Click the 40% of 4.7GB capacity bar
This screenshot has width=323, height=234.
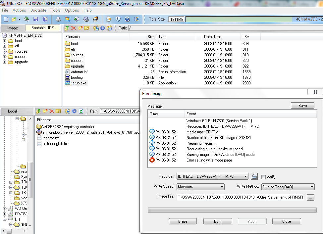pyautogui.click(x=254, y=19)
